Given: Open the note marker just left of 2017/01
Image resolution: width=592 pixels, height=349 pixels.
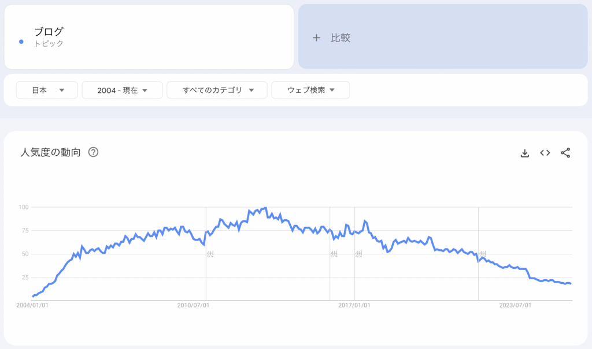Looking at the screenshot, I should pos(334,254).
